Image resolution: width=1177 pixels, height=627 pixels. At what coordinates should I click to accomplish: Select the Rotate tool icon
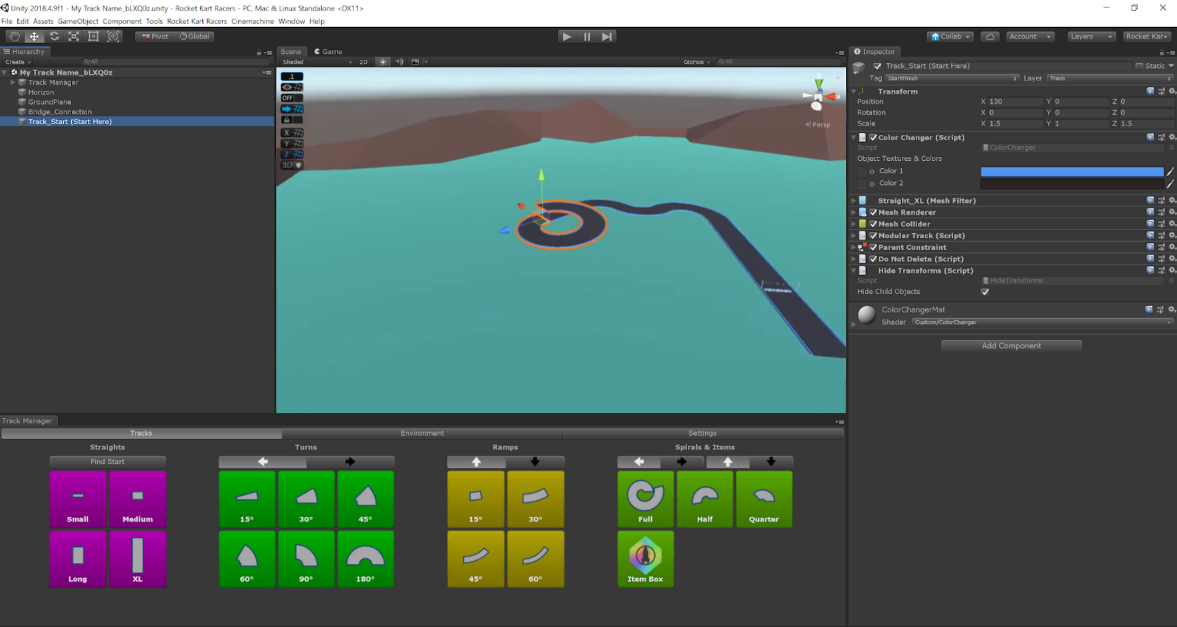click(54, 36)
